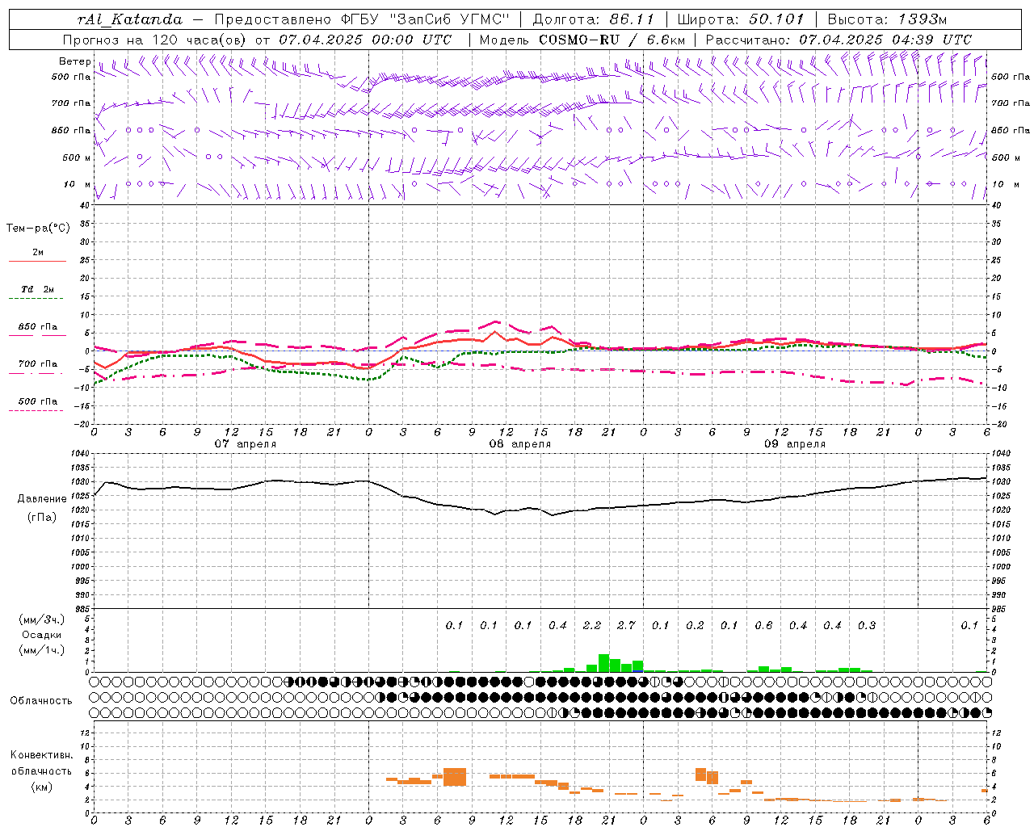The height and width of the screenshot is (827, 1034).
Task: Click the 3-hour precipitation value 0.2
Action: [x=695, y=625]
